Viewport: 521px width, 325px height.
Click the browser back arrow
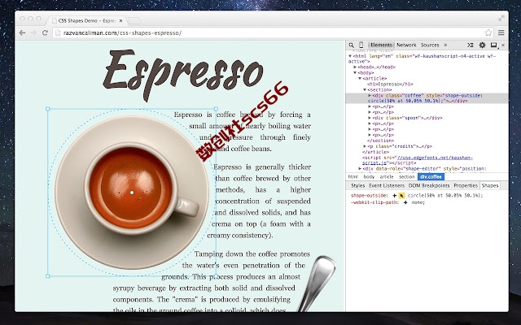(x=22, y=32)
